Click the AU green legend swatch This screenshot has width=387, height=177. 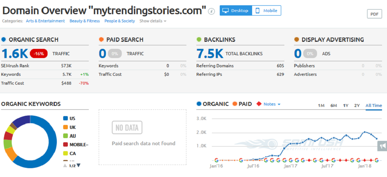65,136
